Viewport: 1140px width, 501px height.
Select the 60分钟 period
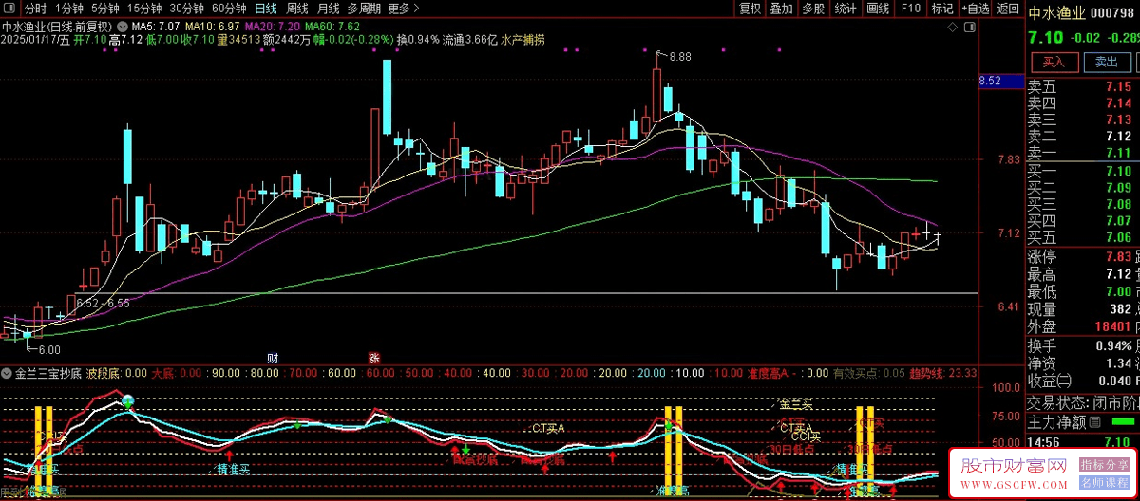pyautogui.click(x=229, y=9)
